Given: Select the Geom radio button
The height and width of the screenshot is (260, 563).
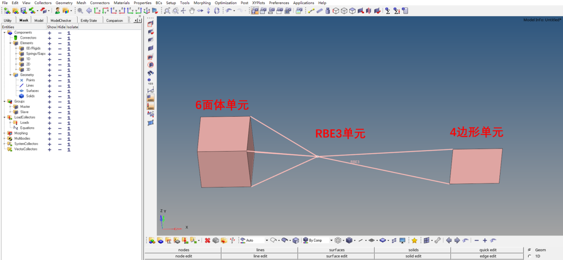Looking at the screenshot, I should click(x=530, y=250).
